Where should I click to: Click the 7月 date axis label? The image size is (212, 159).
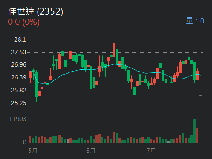point(151,151)
